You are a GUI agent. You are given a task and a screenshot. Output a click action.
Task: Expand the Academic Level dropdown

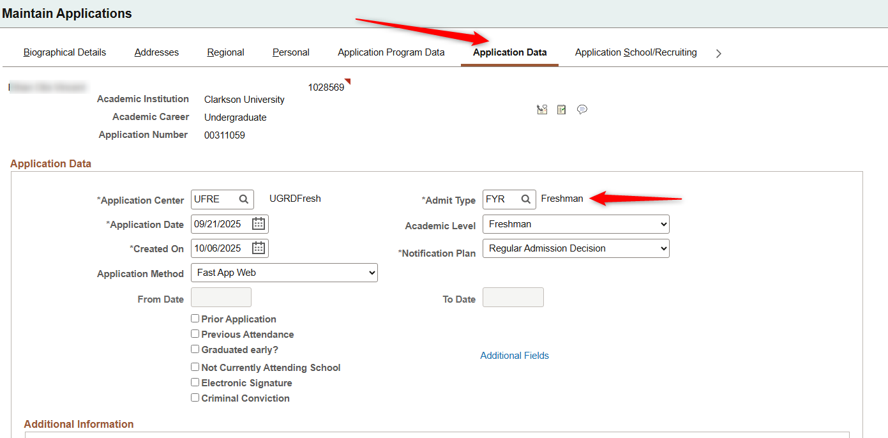click(x=576, y=224)
